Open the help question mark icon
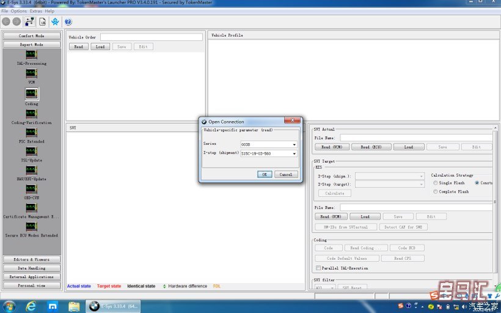This screenshot has width=501, height=313. pyautogui.click(x=68, y=21)
